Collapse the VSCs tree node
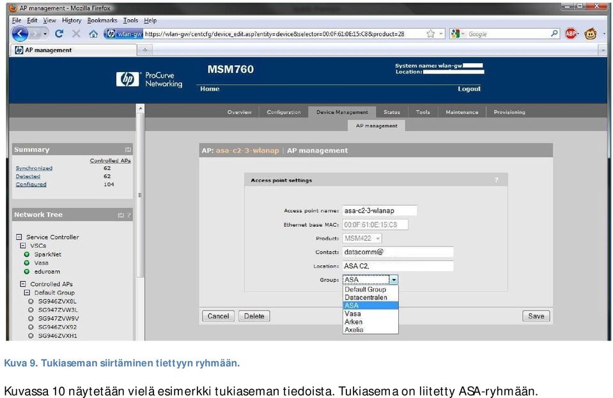The width and height of the screenshot is (613, 398). [x=22, y=246]
